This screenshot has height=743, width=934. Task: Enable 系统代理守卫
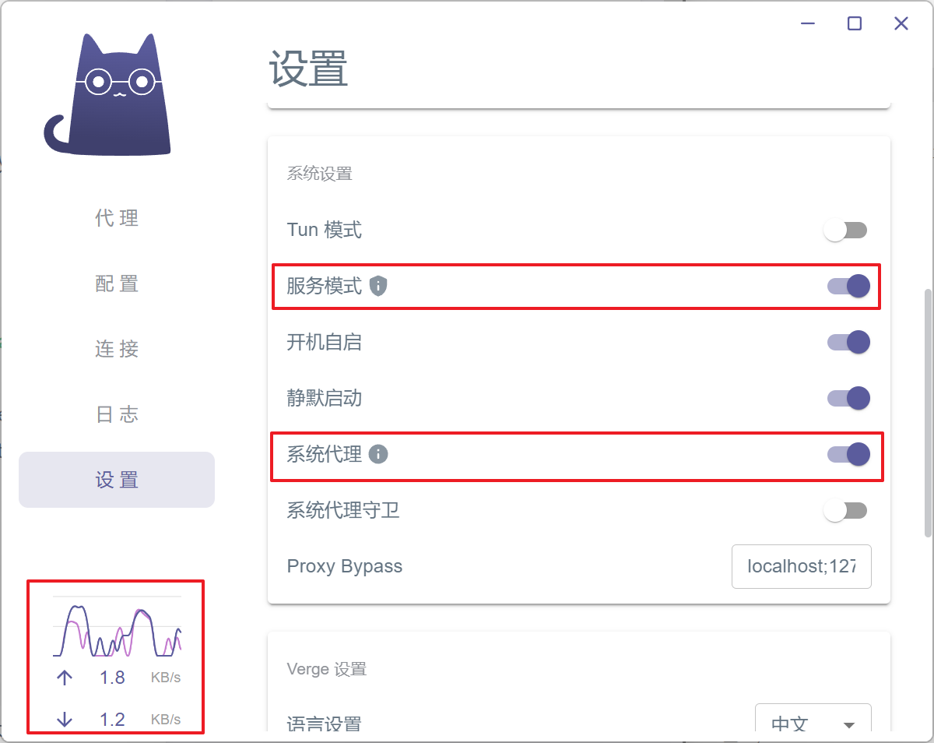click(x=846, y=510)
